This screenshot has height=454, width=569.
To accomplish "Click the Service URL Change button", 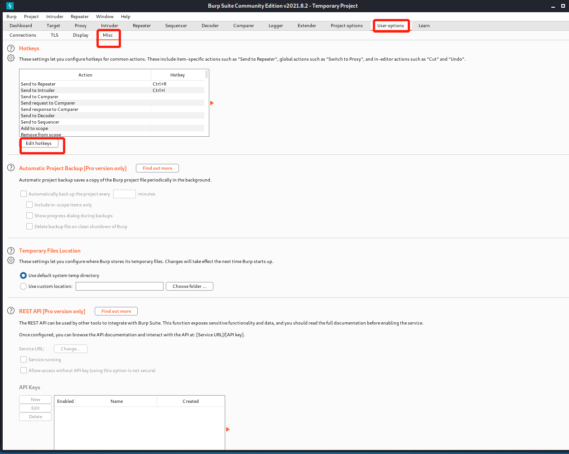I will pos(71,349).
